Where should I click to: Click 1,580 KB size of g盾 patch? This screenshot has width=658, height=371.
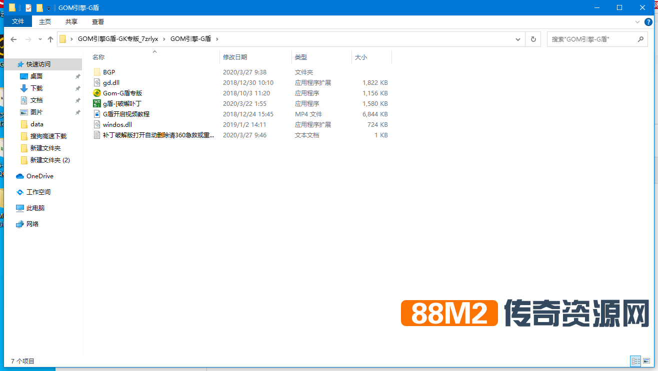click(x=375, y=104)
